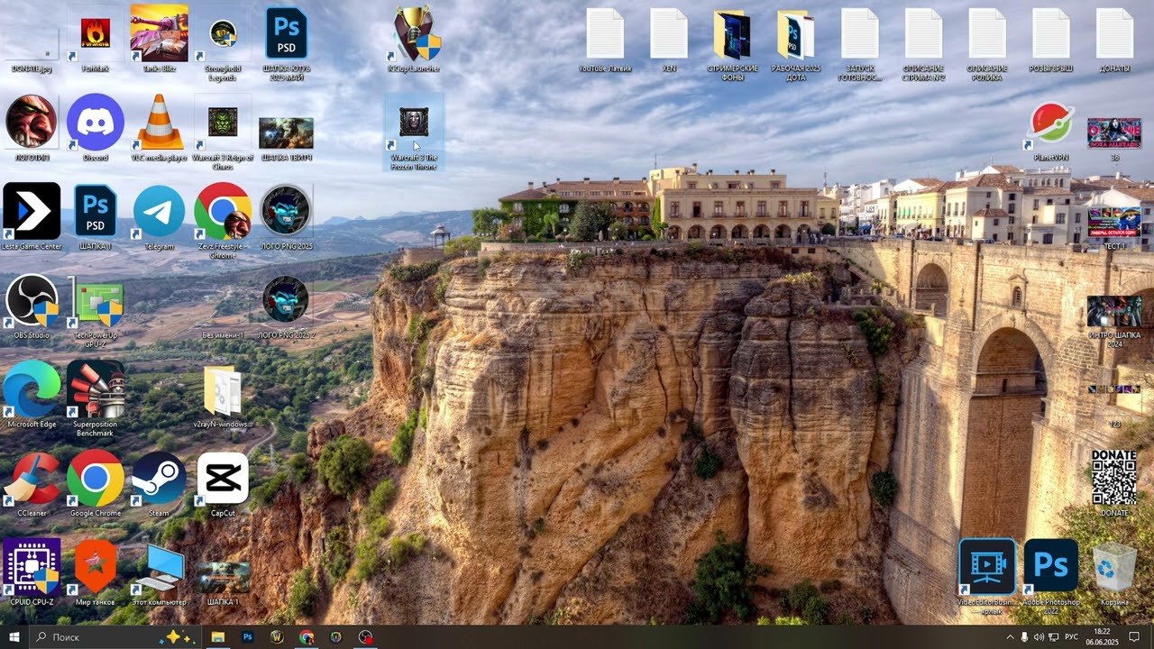Select the ЛОГО PNG 2025 2 image

point(287,308)
